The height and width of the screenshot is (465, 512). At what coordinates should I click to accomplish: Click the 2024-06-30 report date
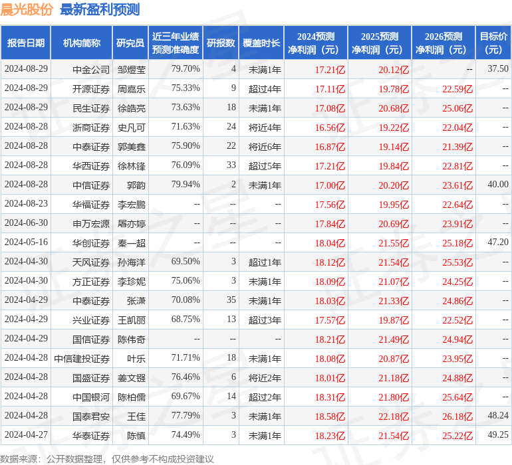click(26, 223)
